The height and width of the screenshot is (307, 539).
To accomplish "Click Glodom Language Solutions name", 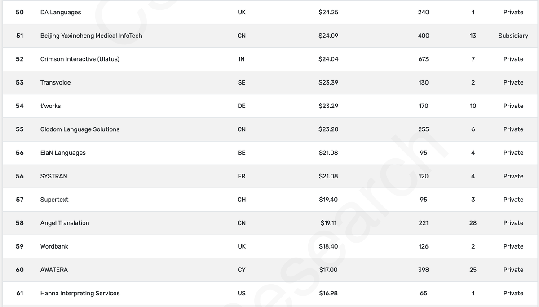I will tap(80, 129).
